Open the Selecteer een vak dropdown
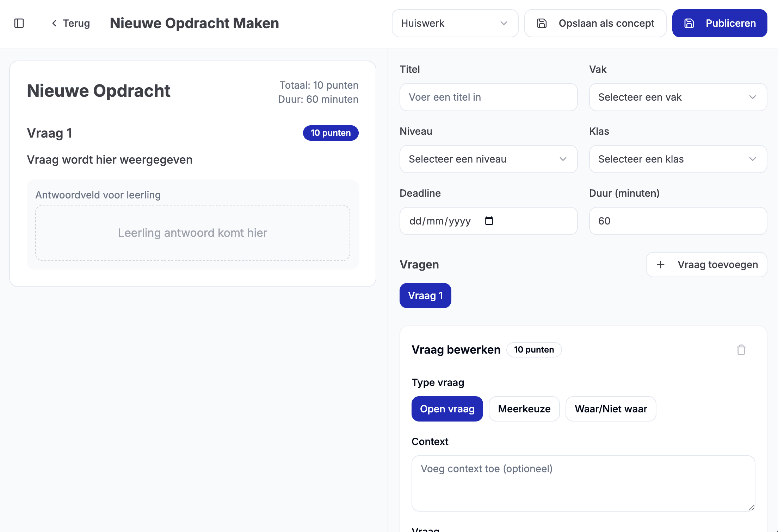 (678, 97)
